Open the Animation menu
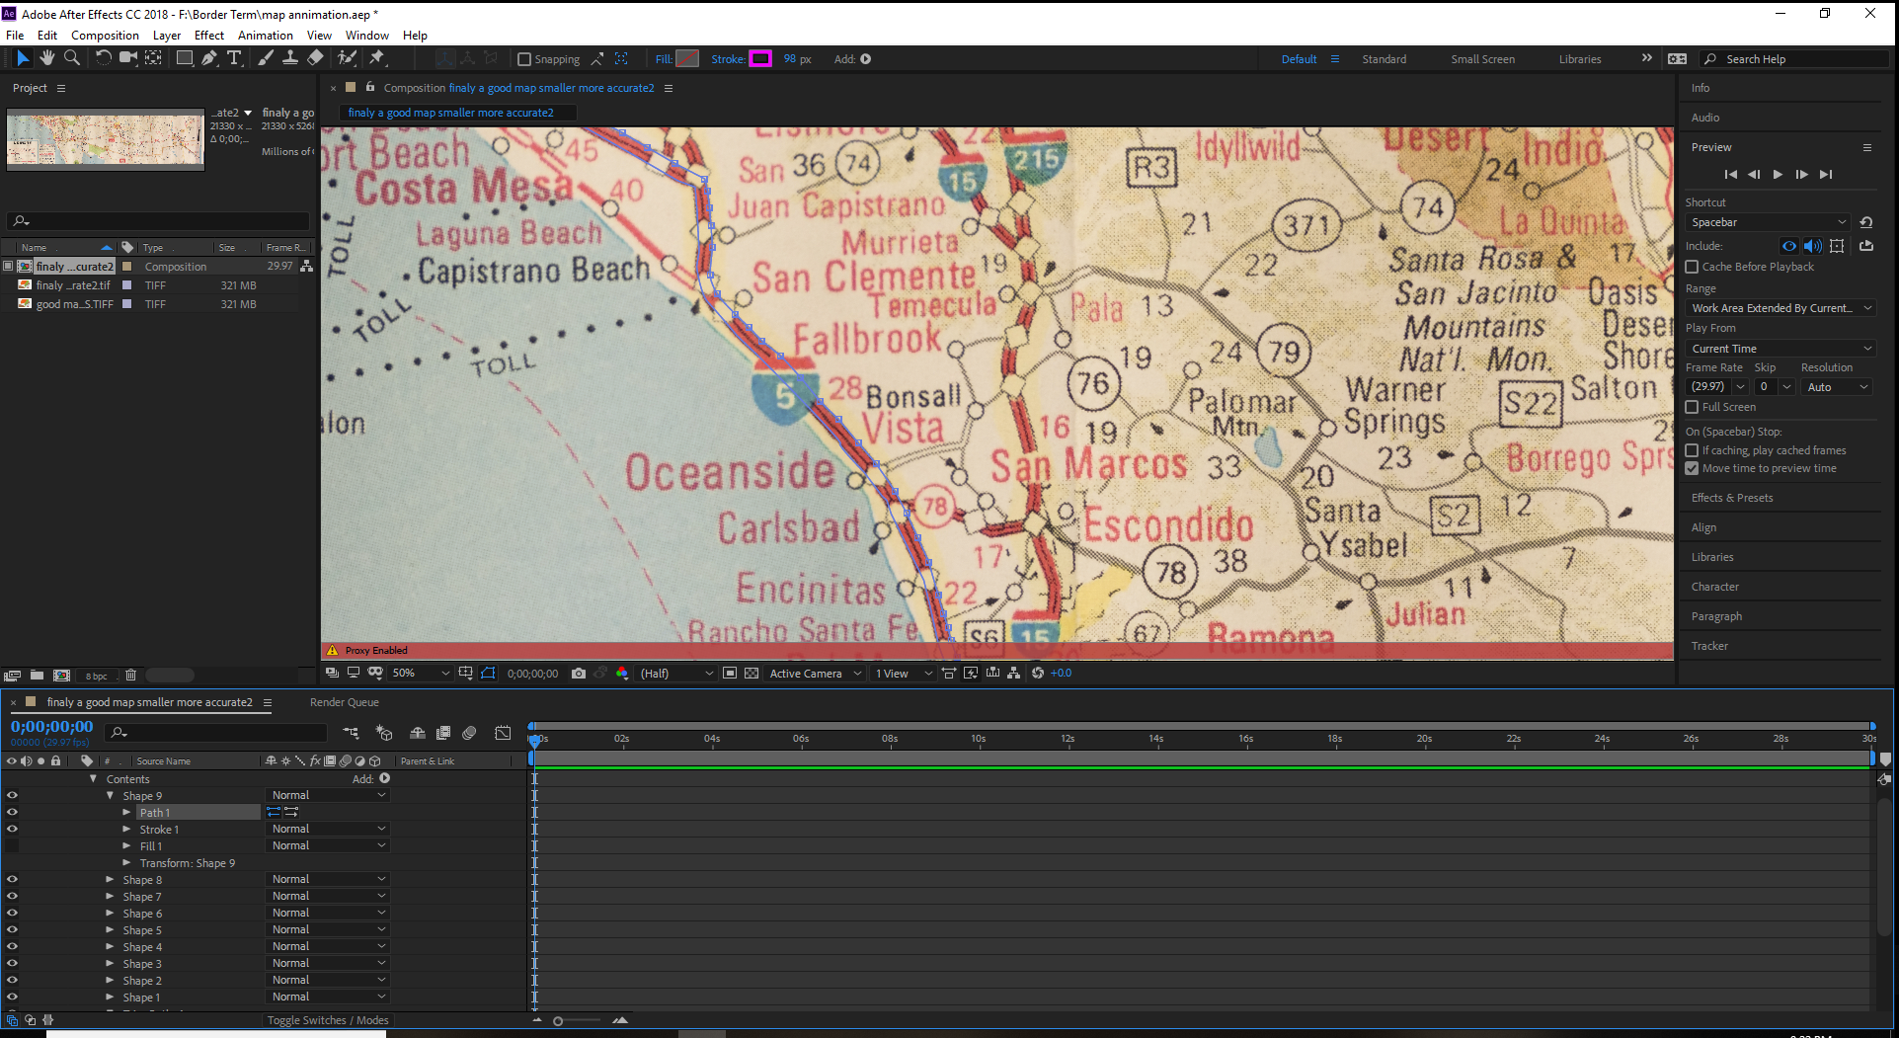The height and width of the screenshot is (1038, 1899). point(265,36)
